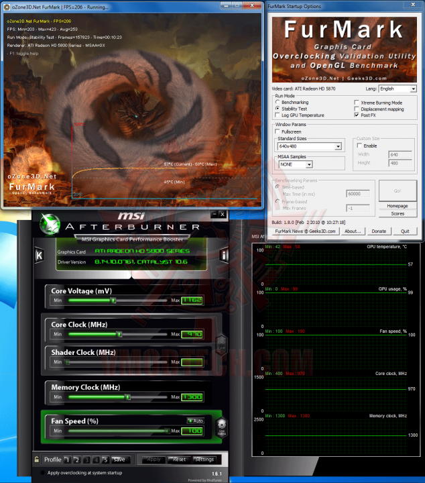Select the Benchmarking run mode
The image size is (425, 483).
click(278, 102)
